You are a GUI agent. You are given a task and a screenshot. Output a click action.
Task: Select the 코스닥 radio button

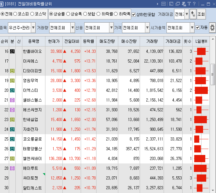[x=32, y=14]
